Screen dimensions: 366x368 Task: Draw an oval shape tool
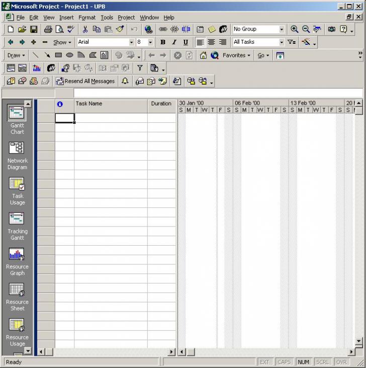tap(69, 55)
